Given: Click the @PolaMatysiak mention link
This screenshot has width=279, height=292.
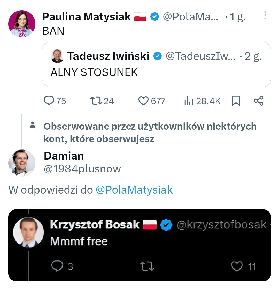Looking at the screenshot, I should 134,190.
